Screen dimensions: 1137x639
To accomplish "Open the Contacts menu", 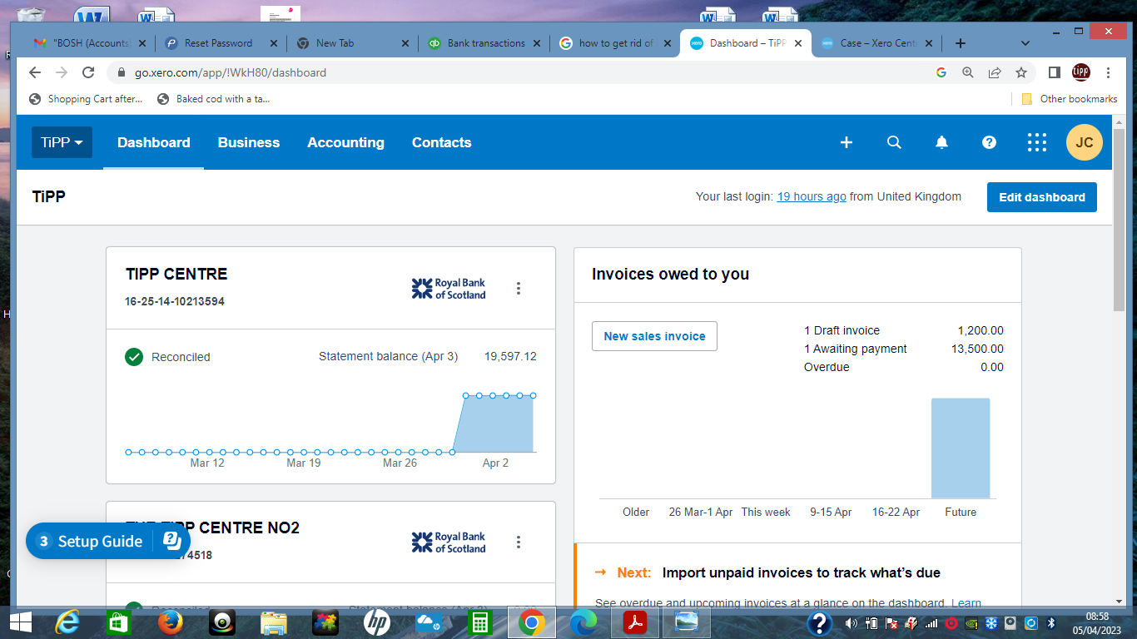I will (x=442, y=142).
